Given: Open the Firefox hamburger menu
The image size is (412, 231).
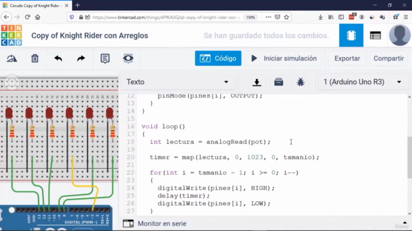Looking at the screenshot, I should coord(406,17).
